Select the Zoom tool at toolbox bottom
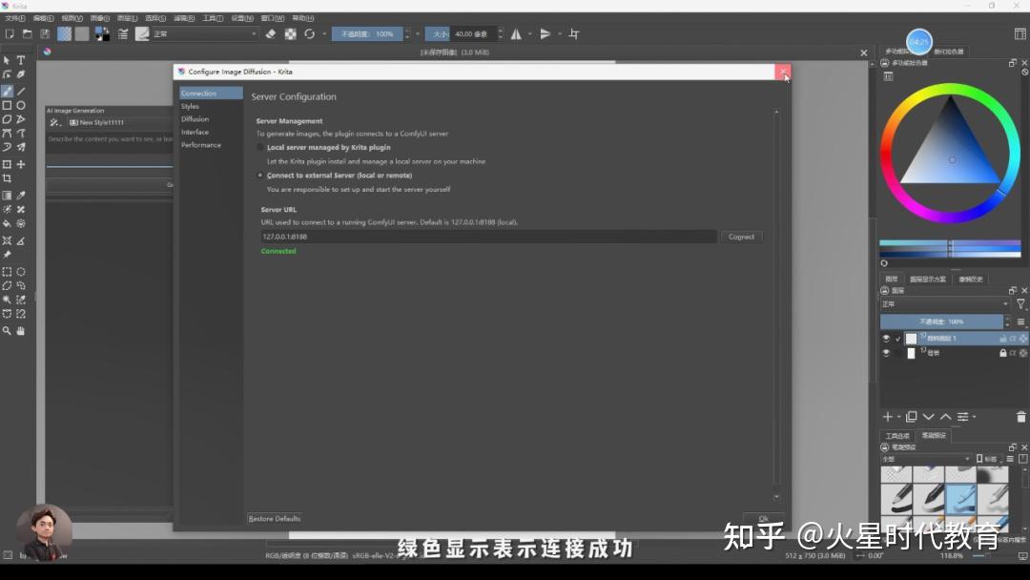 click(8, 331)
